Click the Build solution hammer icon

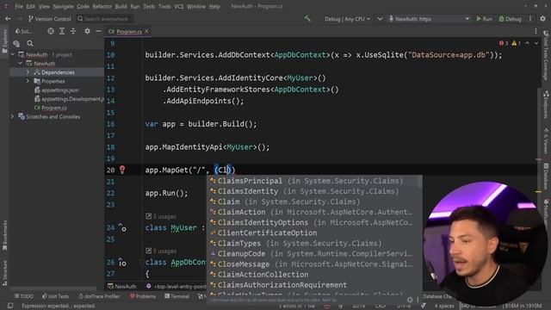coord(307,19)
